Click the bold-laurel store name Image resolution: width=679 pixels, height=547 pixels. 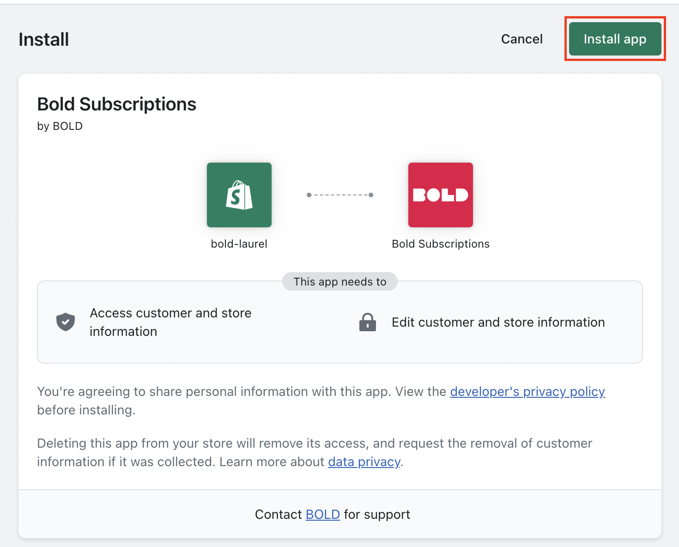239,244
